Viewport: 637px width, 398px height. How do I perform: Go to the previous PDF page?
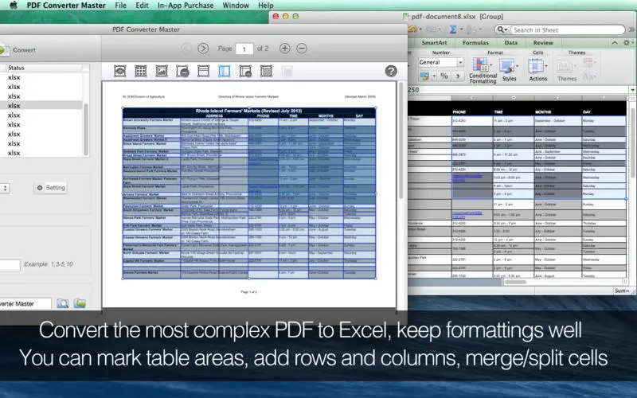click(x=186, y=49)
